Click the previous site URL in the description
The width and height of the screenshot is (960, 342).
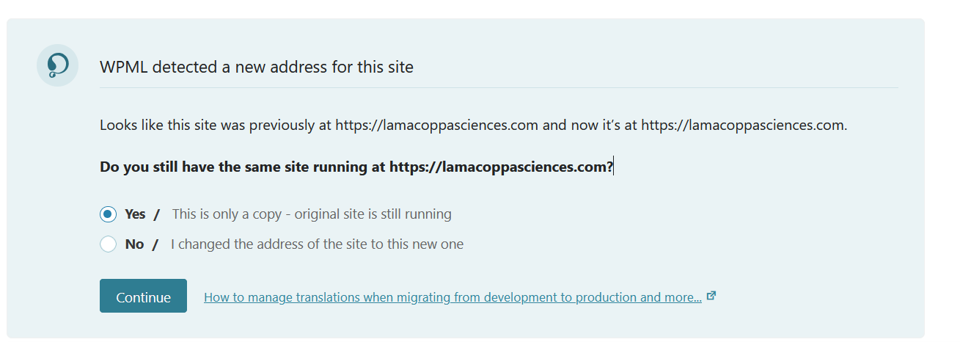coord(437,125)
